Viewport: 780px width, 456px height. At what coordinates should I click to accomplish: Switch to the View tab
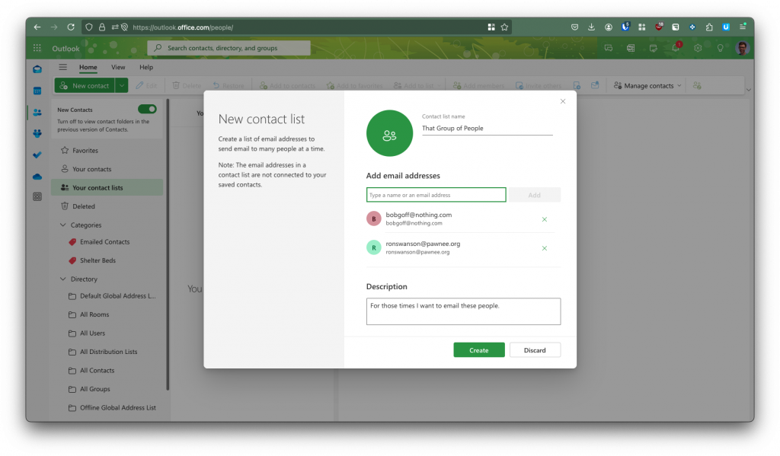pyautogui.click(x=118, y=68)
